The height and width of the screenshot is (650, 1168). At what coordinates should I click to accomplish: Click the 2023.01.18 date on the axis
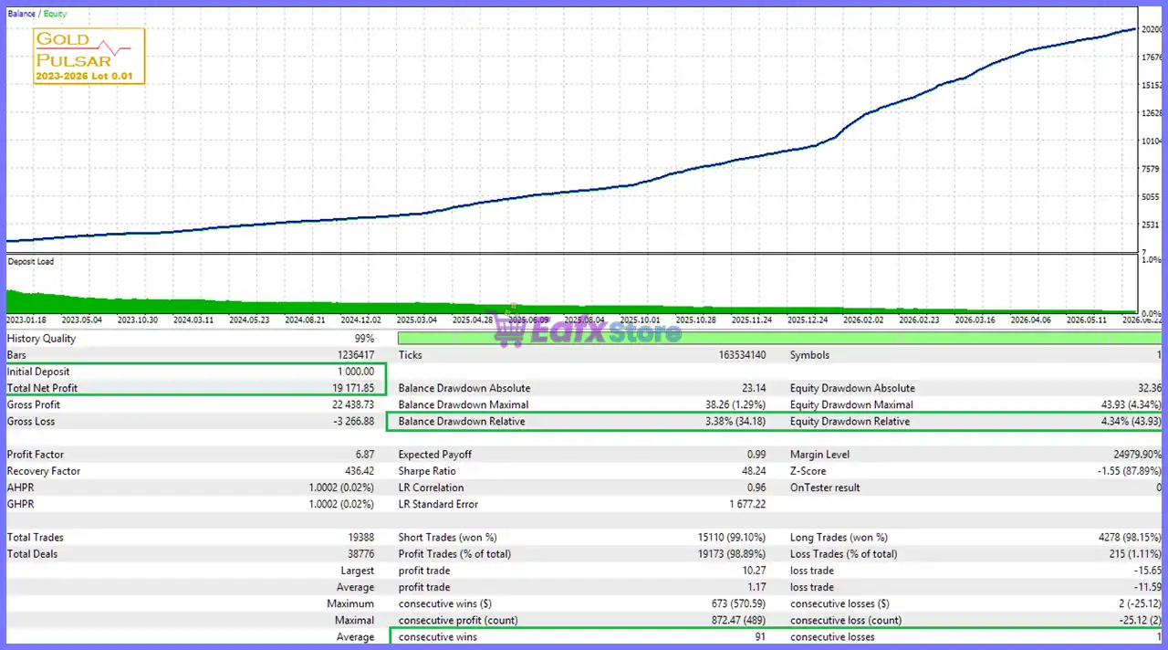[x=27, y=320]
